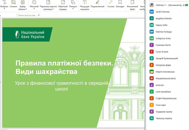Switch to the Презентація до уро... tab
189x130 pixels.
27,15
